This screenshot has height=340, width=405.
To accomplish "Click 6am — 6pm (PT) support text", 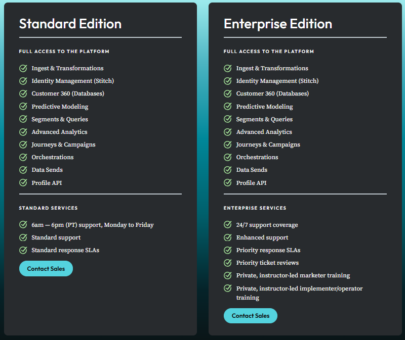I will [x=68, y=225].
